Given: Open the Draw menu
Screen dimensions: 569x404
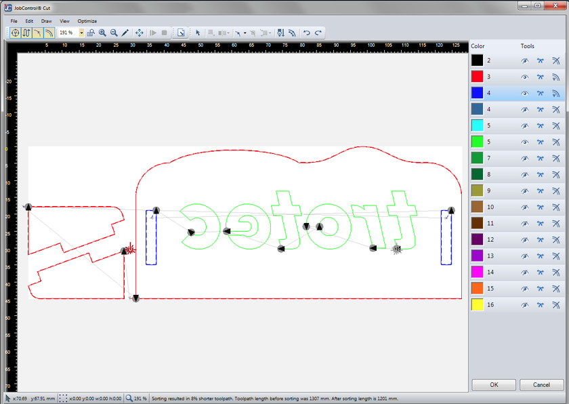Looking at the screenshot, I should 46,21.
